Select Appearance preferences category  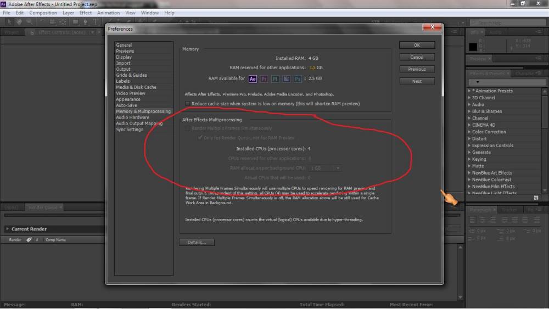(128, 99)
